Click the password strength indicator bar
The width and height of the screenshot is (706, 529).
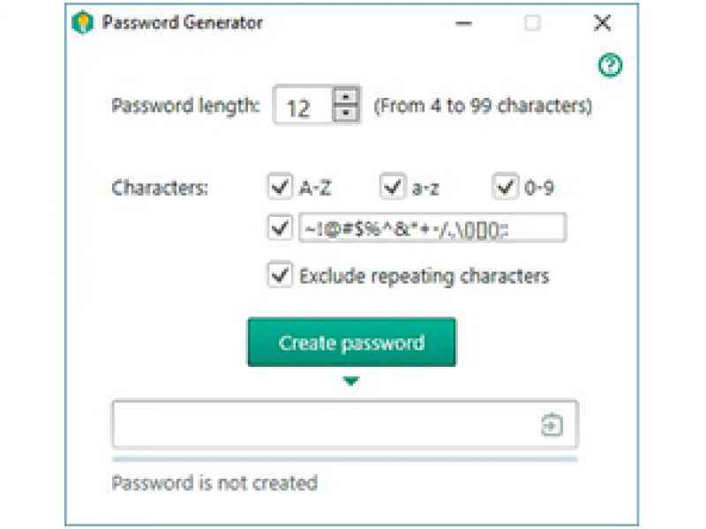[344, 458]
